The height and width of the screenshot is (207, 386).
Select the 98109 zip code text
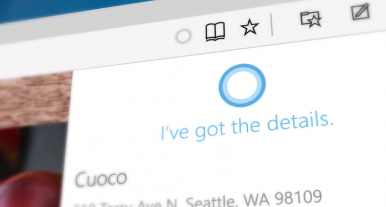[x=298, y=198]
